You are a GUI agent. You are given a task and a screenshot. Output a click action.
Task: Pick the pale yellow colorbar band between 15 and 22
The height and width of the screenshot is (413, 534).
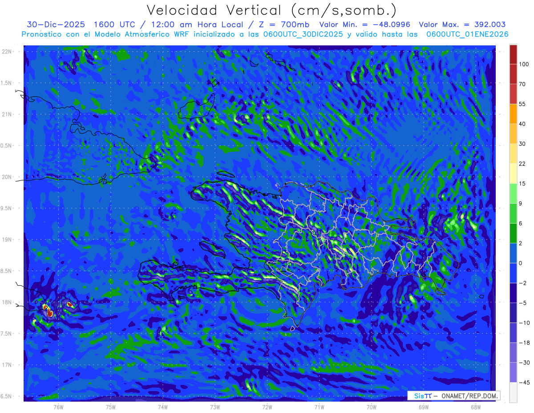[x=513, y=173]
